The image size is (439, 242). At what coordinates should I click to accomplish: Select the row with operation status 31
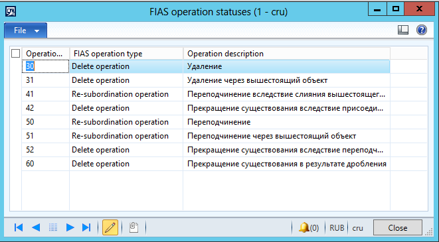click(206, 80)
